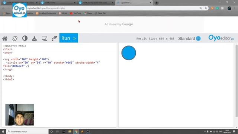Open the New Tab bookmark
The image size is (238, 134).
click(x=100, y=13)
